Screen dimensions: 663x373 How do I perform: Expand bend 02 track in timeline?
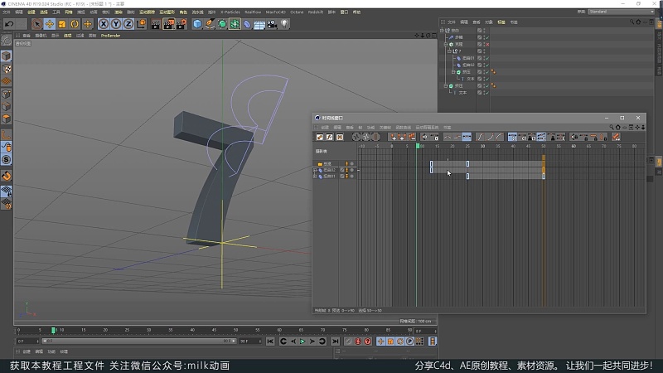(315, 170)
